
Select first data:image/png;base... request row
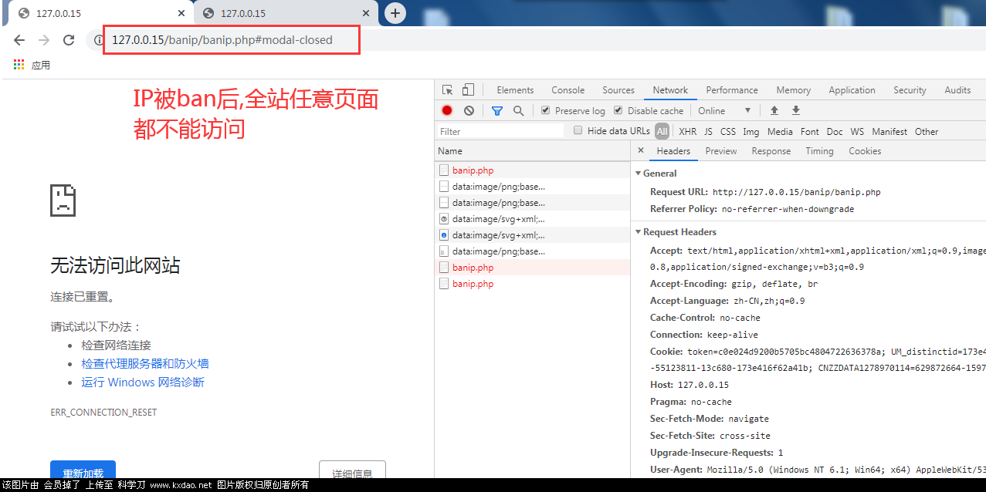pos(533,187)
